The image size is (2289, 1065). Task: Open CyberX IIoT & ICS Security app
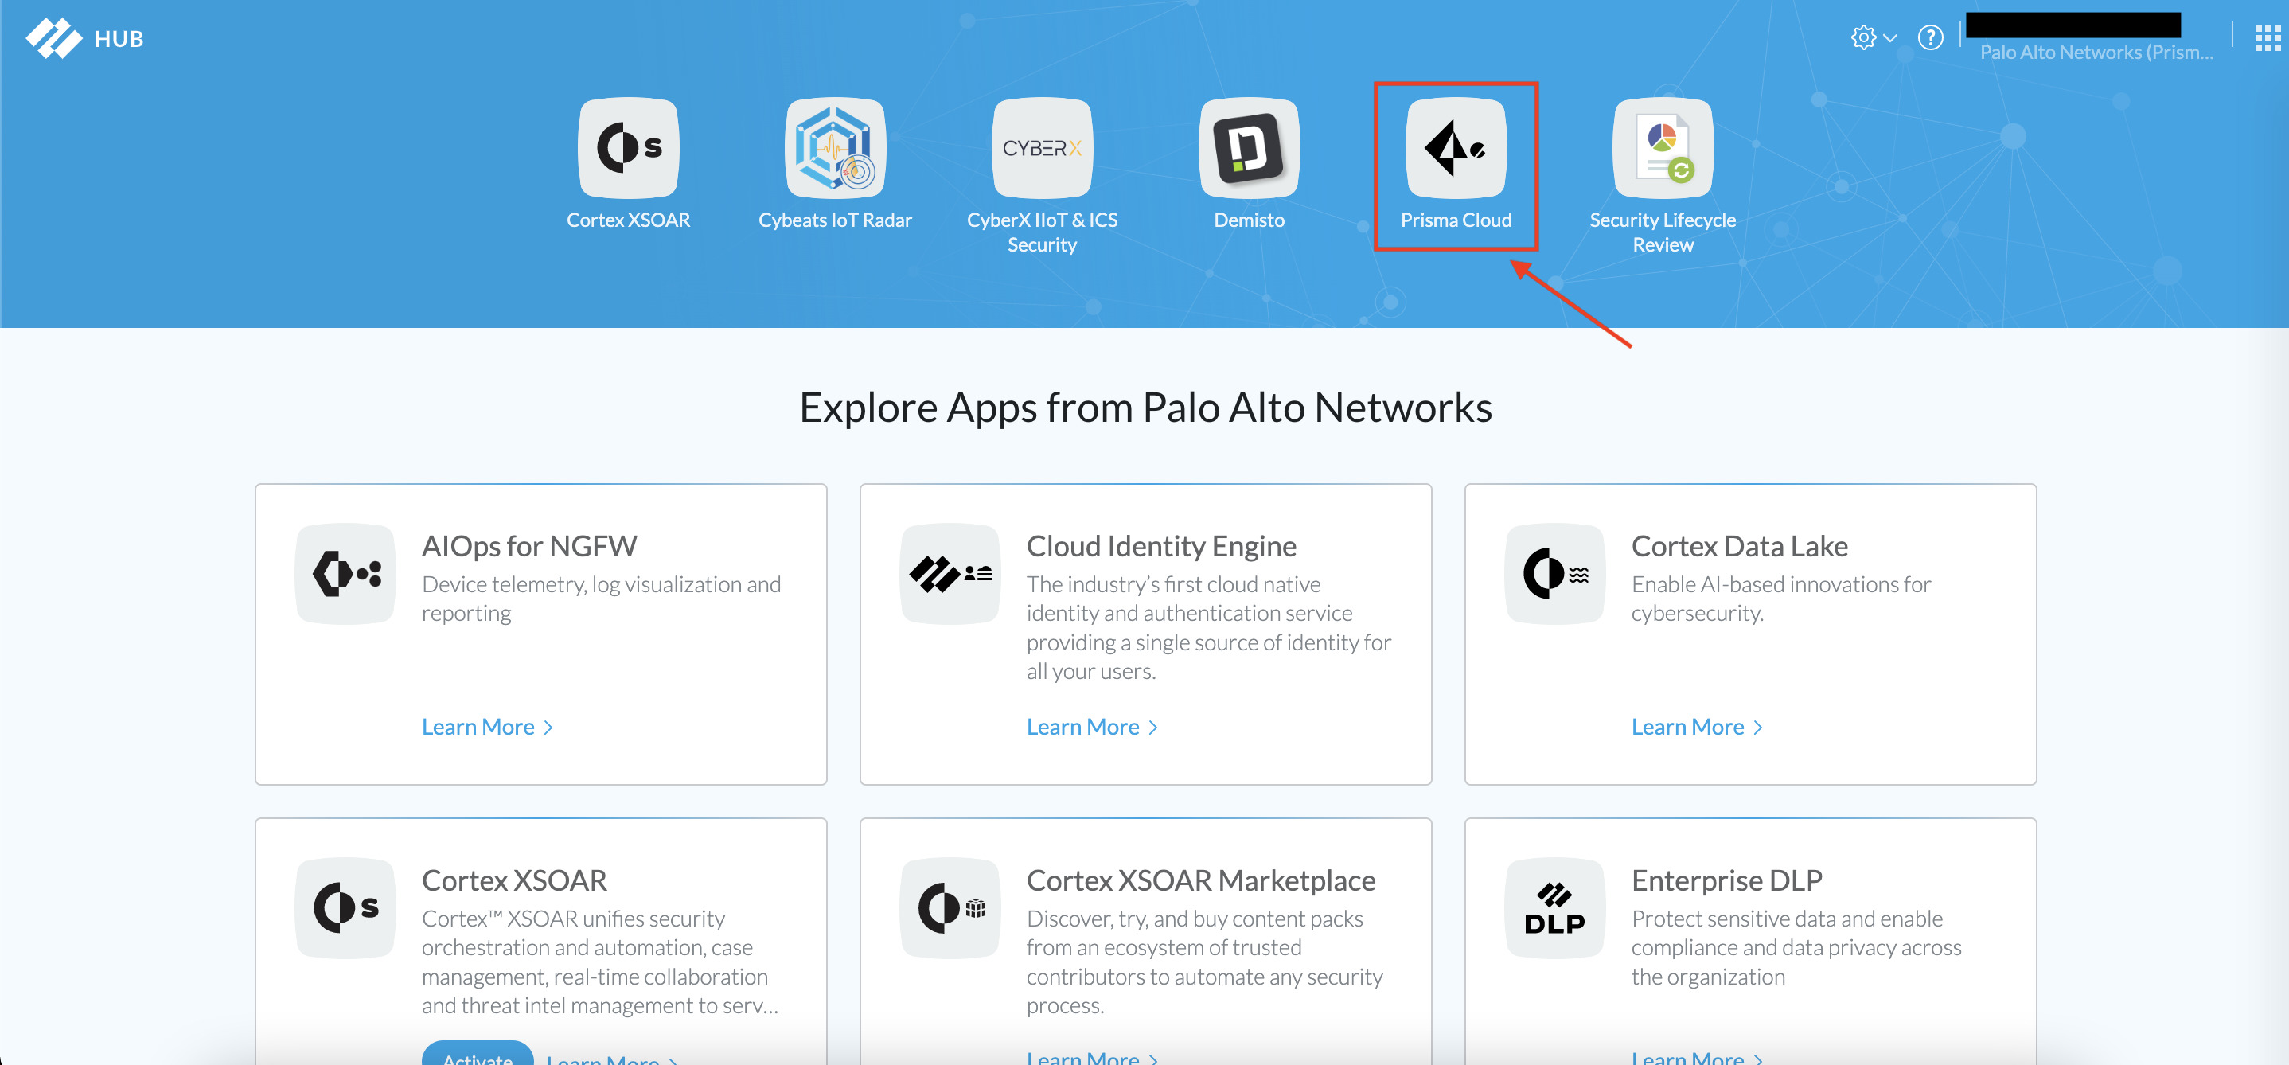pos(1041,147)
